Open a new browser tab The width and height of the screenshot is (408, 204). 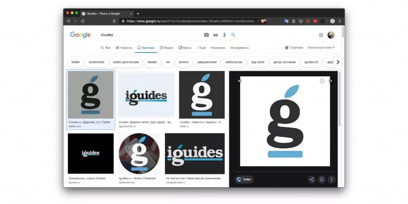[x=138, y=14]
